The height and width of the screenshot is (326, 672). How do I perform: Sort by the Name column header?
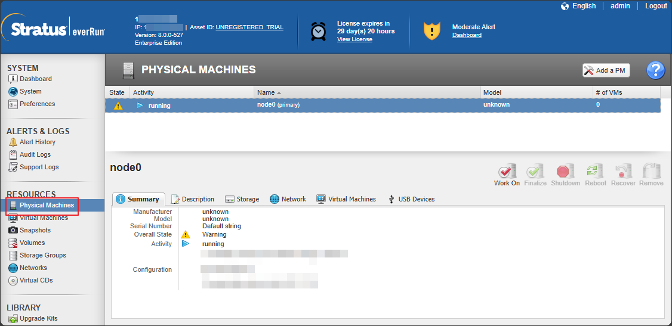click(x=367, y=92)
